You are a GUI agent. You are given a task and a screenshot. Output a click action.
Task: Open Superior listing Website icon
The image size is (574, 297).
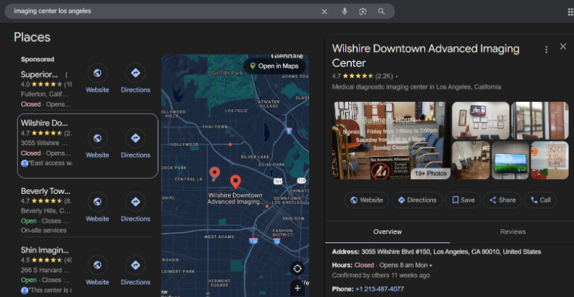97,73
